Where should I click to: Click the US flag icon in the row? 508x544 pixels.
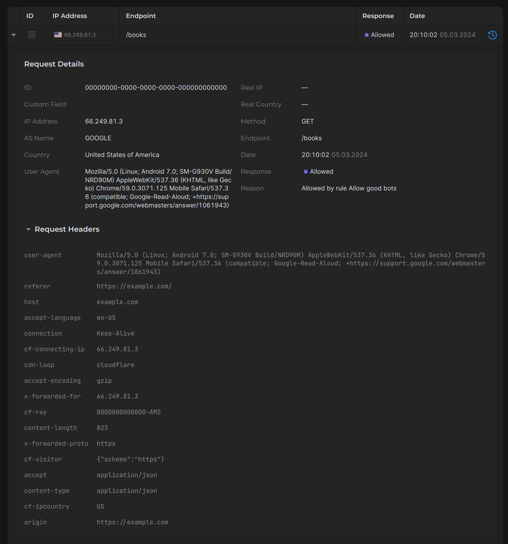click(58, 35)
